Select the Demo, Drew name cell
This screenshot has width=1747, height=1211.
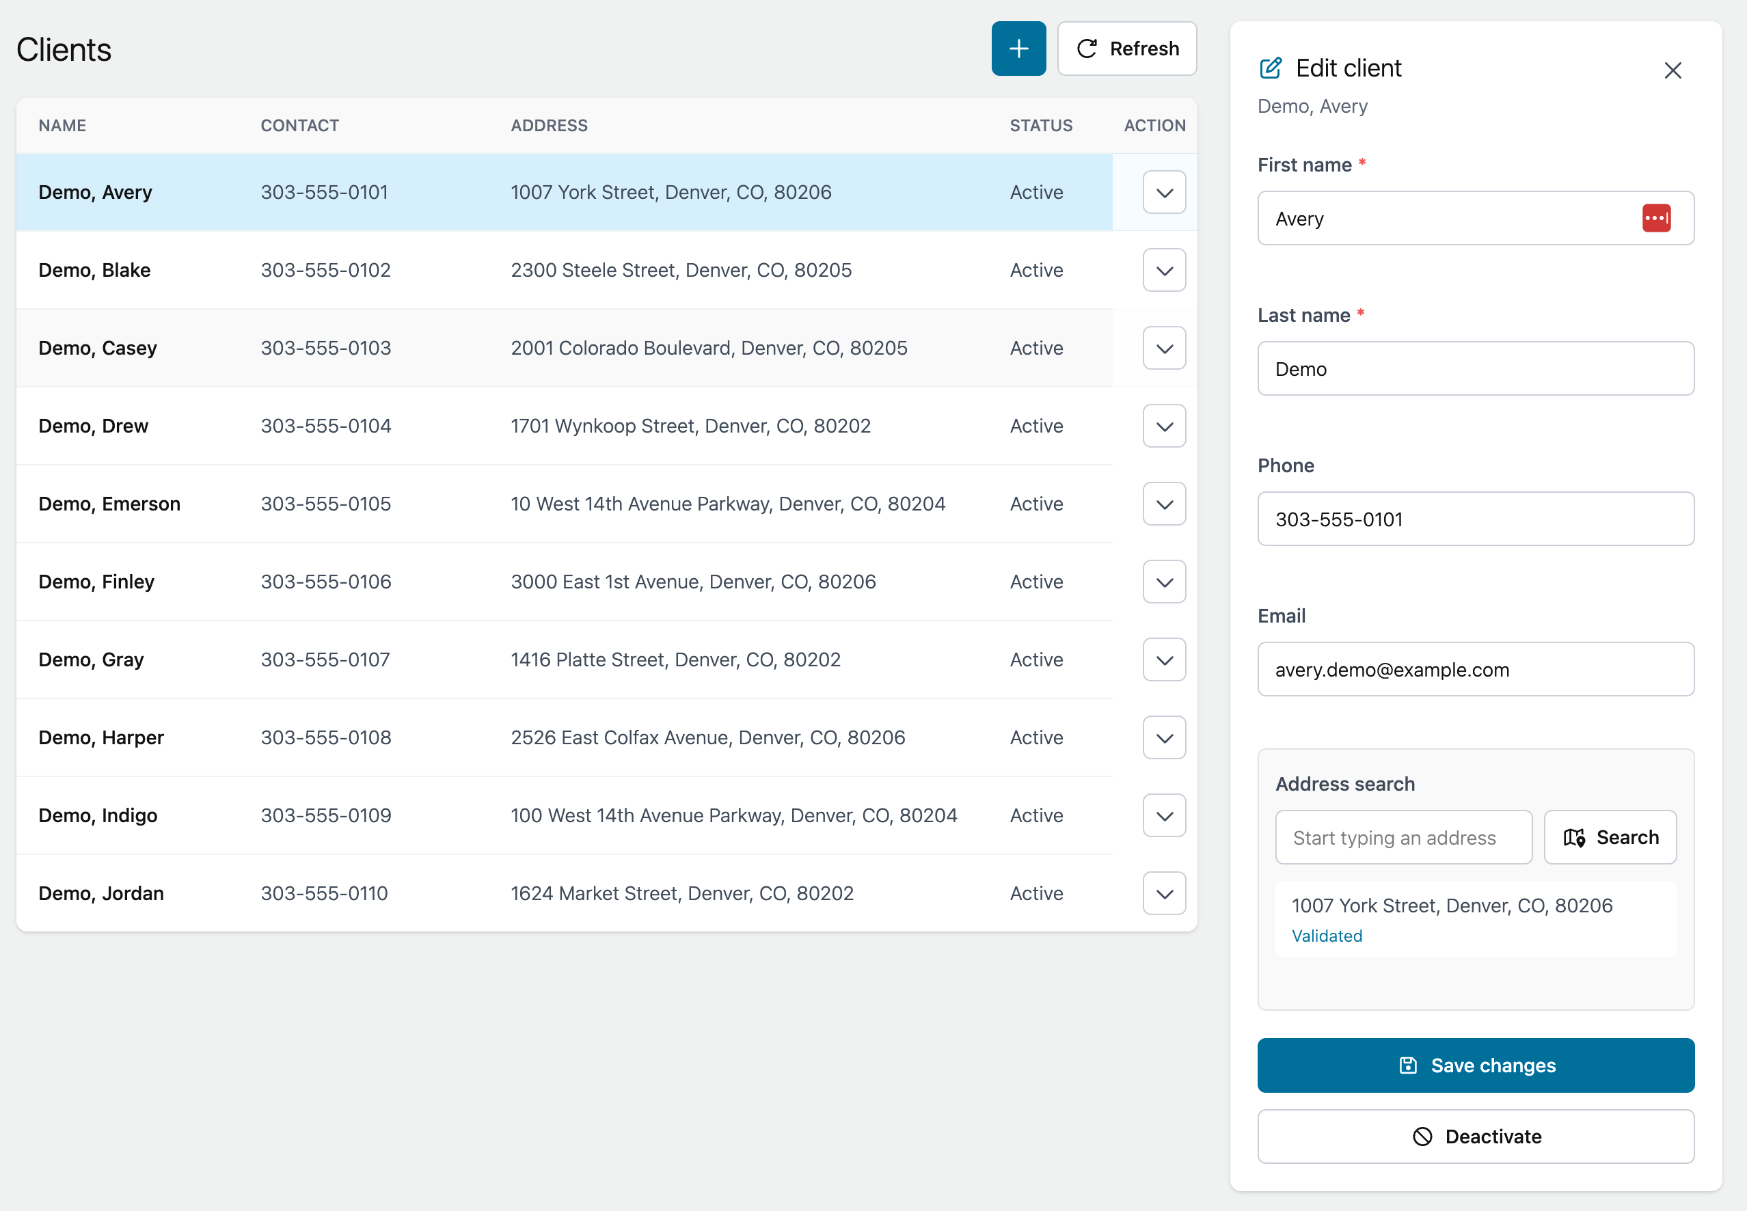[x=94, y=426]
